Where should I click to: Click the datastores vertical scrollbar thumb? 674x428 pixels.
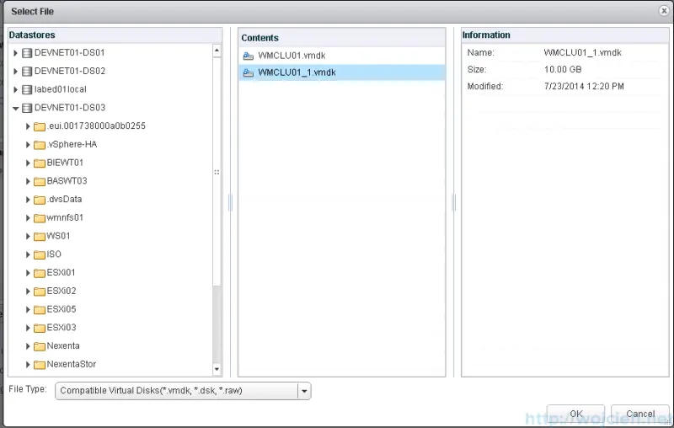point(217,172)
